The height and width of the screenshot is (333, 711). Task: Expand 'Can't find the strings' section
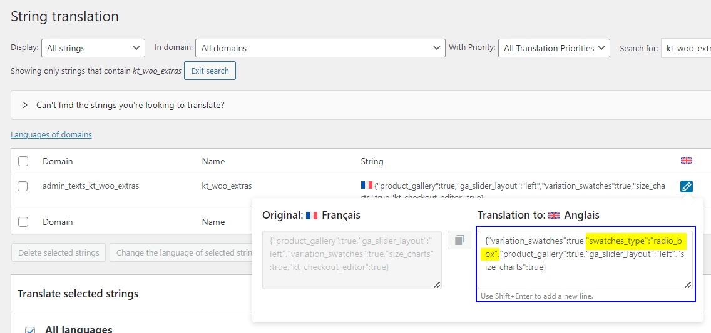(25, 105)
